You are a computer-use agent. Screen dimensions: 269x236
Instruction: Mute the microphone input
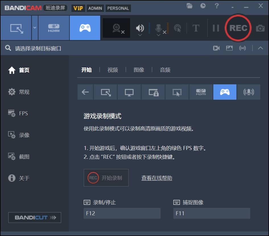pos(159,28)
